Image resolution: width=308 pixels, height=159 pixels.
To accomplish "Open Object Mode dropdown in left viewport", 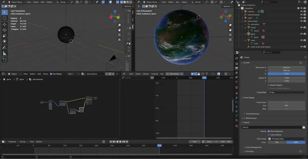I will point(16,2).
